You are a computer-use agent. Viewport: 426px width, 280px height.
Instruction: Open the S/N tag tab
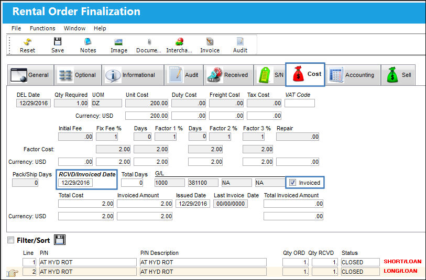pyautogui.click(x=269, y=75)
